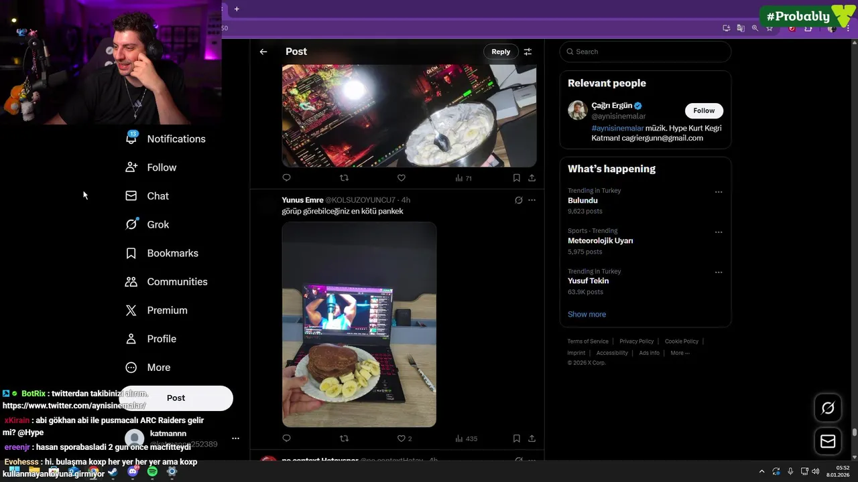This screenshot has height=482, width=858.
Task: Open account options for katmannn
Action: [235, 438]
